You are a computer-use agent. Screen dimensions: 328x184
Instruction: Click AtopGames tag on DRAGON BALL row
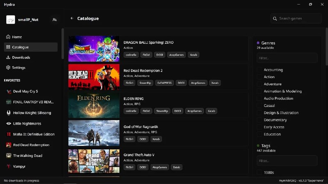pos(176,55)
